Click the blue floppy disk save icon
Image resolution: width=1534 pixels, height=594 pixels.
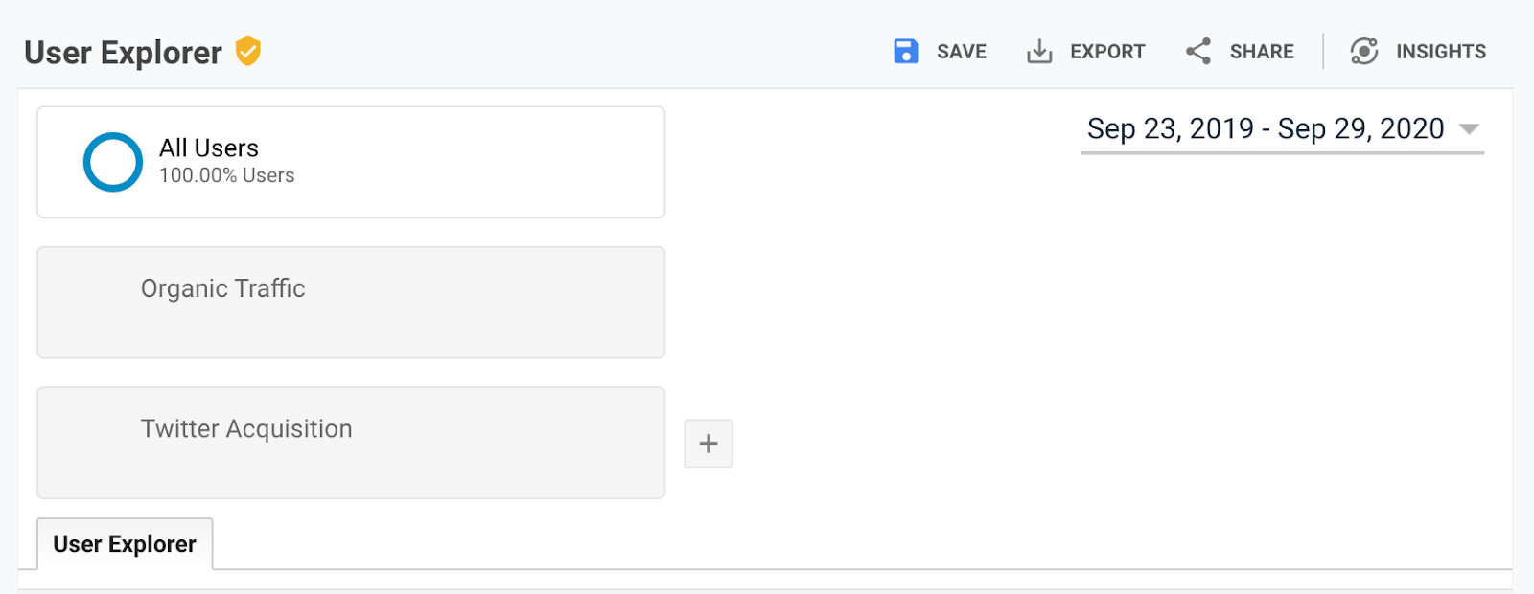click(906, 51)
